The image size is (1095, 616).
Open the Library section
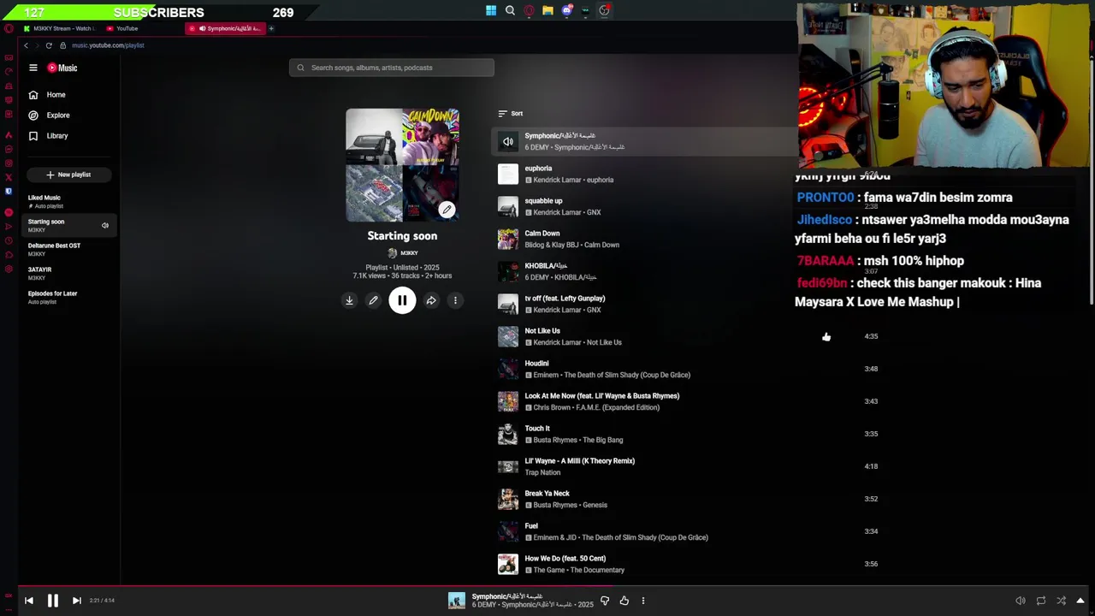[48, 136]
